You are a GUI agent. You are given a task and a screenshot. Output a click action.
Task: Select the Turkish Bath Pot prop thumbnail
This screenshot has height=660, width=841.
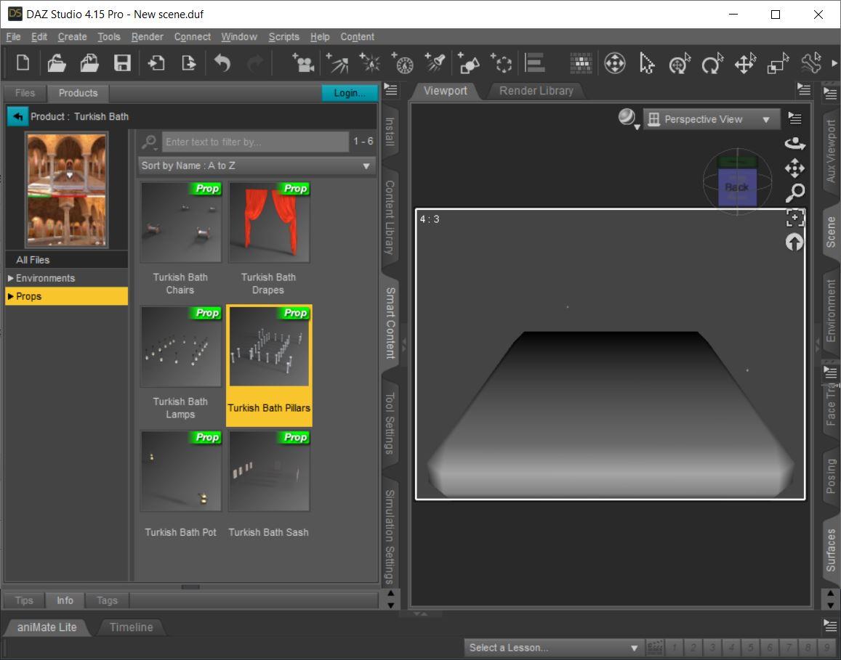click(x=181, y=471)
